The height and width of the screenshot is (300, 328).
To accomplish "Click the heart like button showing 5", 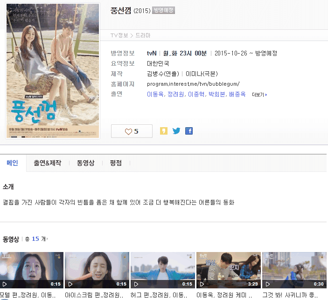I will coord(132,131).
